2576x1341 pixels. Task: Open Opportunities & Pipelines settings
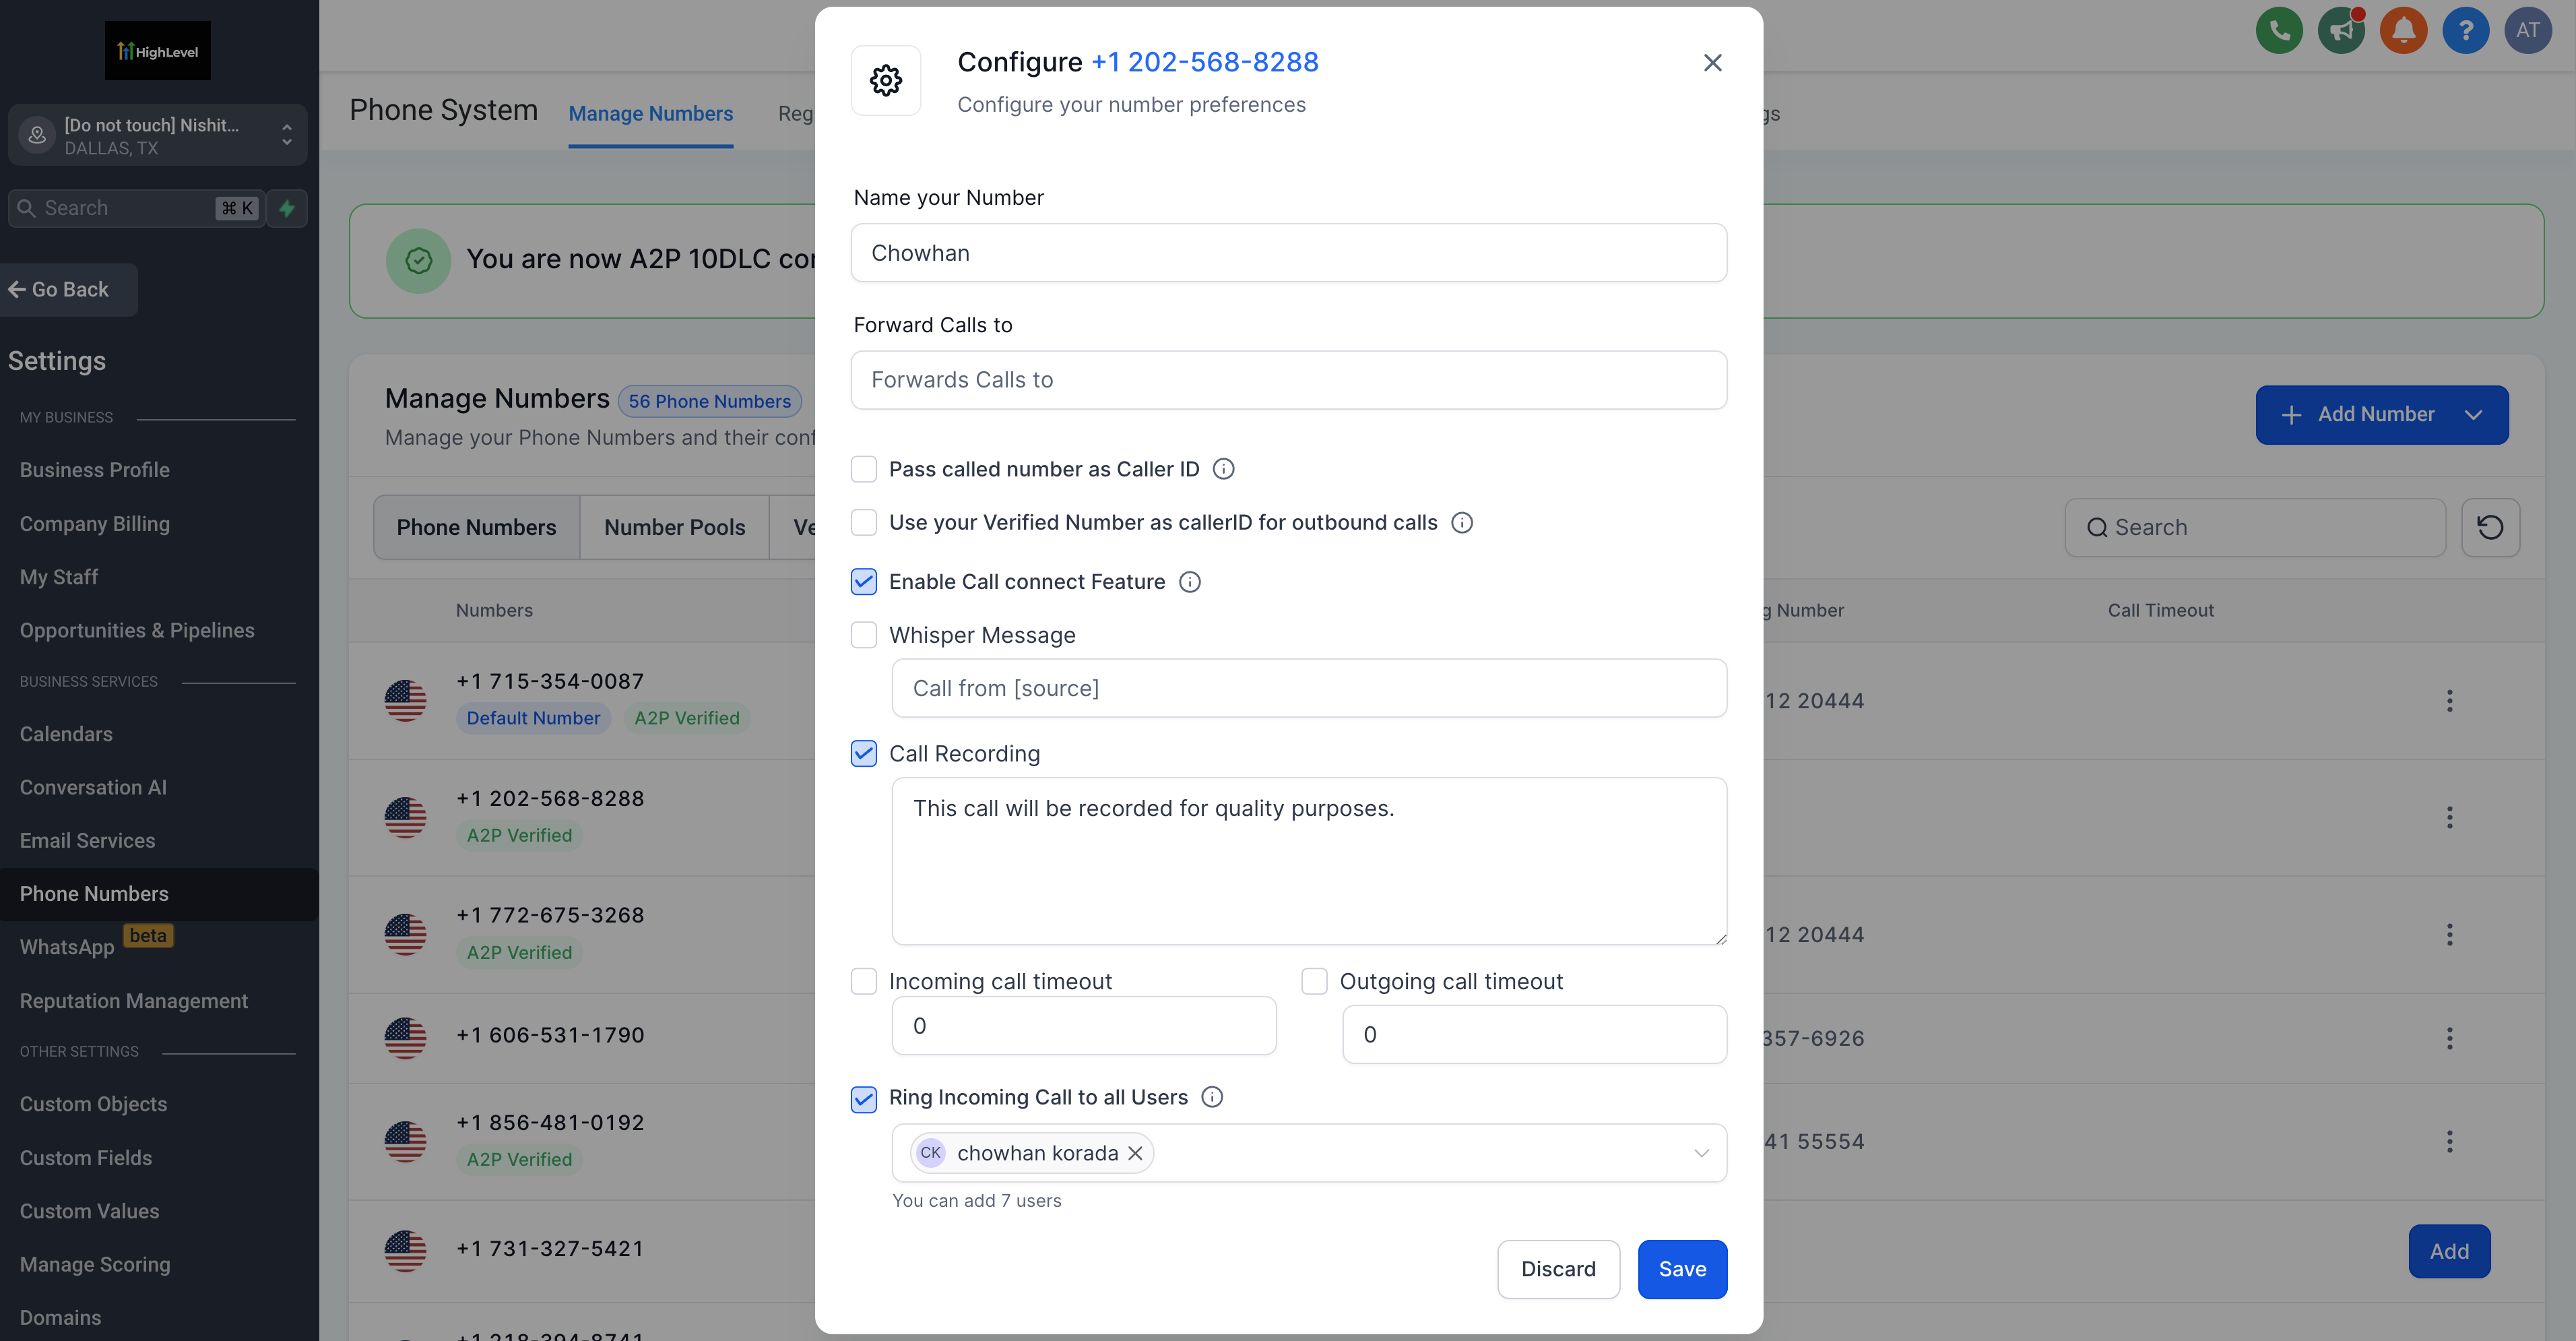[137, 630]
